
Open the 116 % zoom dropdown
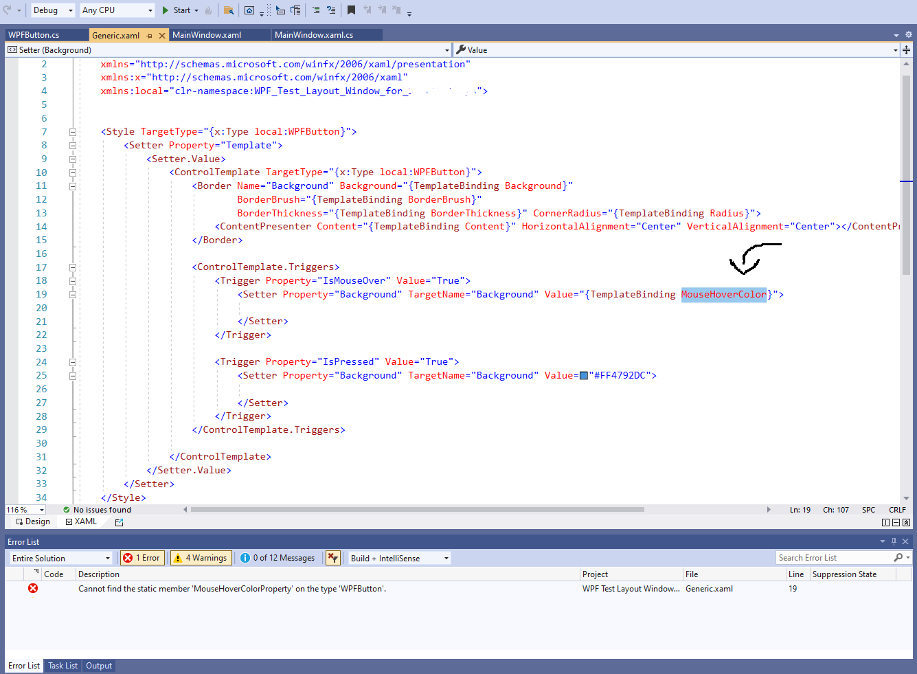pyautogui.click(x=25, y=510)
